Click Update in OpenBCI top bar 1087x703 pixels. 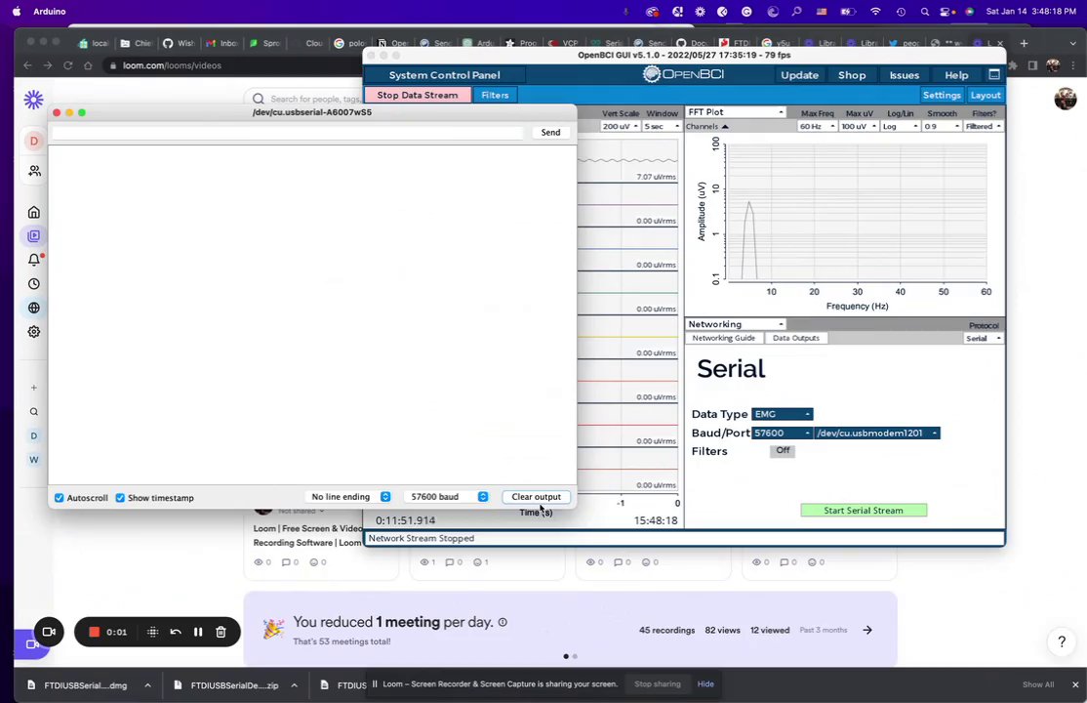tap(799, 75)
